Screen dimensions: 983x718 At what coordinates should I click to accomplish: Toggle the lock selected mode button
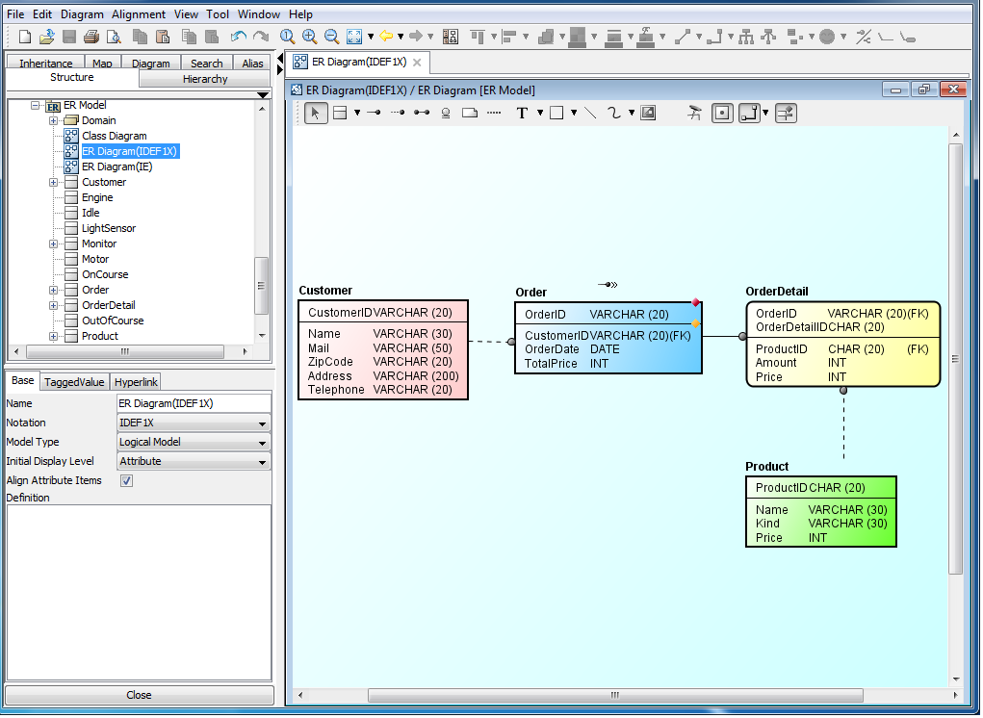722,114
